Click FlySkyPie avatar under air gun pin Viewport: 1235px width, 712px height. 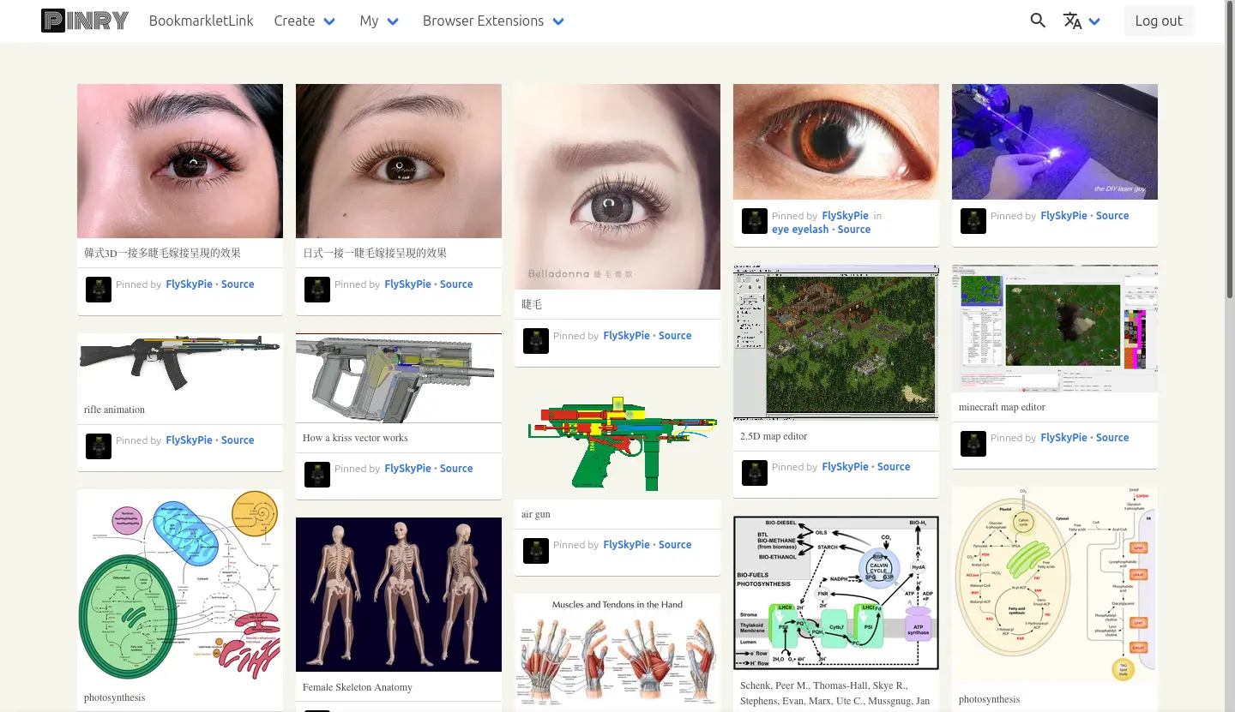[x=536, y=551]
